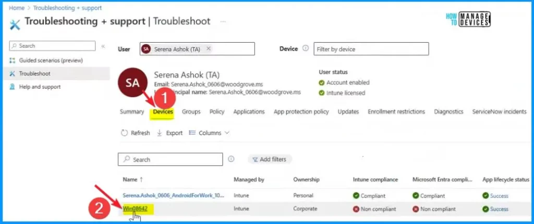Click the Intune compliance column header
This screenshot has width=534, height=224.
(375, 180)
